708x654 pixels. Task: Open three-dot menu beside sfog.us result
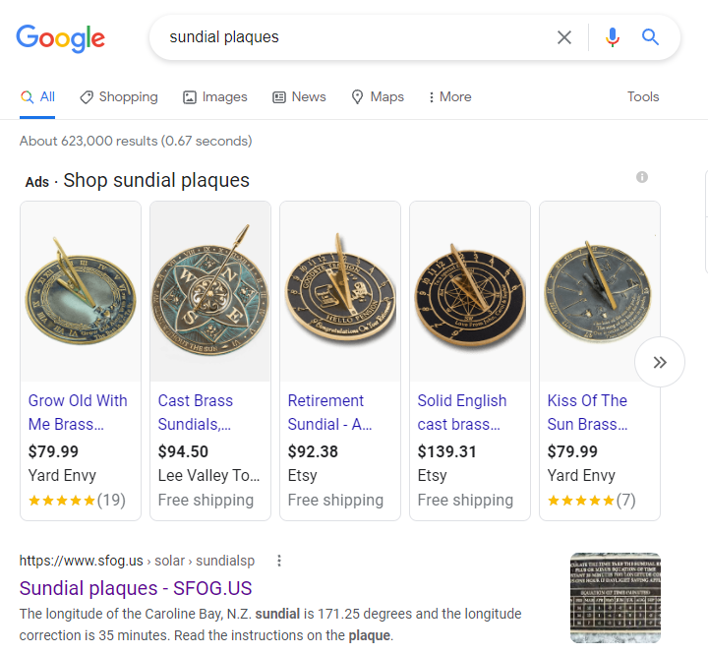[279, 561]
